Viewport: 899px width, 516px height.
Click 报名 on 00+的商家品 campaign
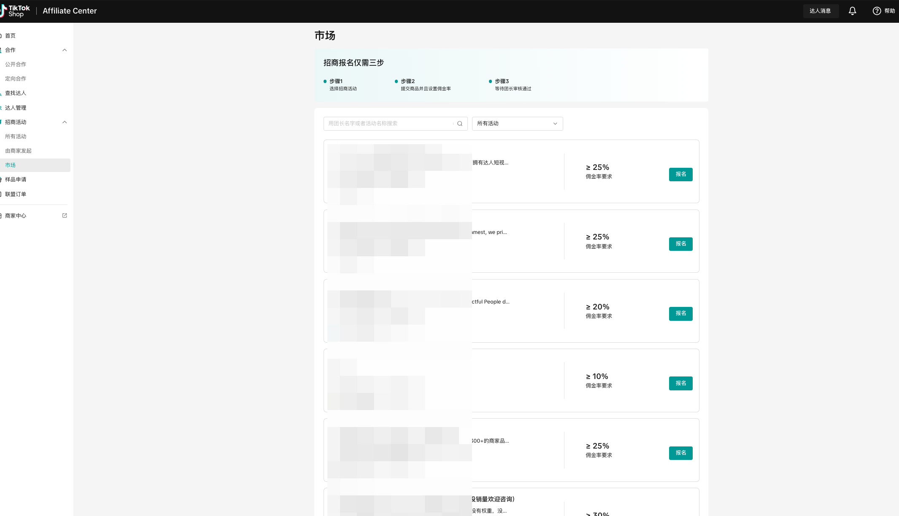pyautogui.click(x=680, y=453)
